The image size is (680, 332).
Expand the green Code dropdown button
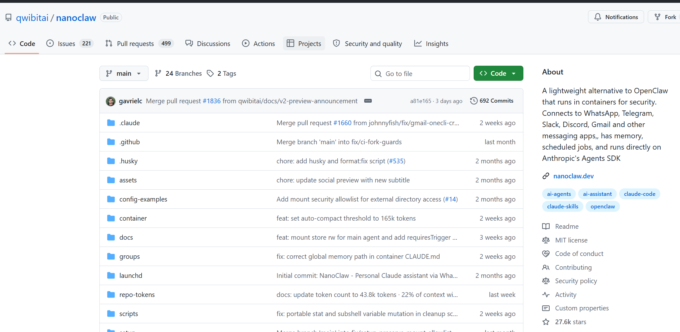[498, 73]
